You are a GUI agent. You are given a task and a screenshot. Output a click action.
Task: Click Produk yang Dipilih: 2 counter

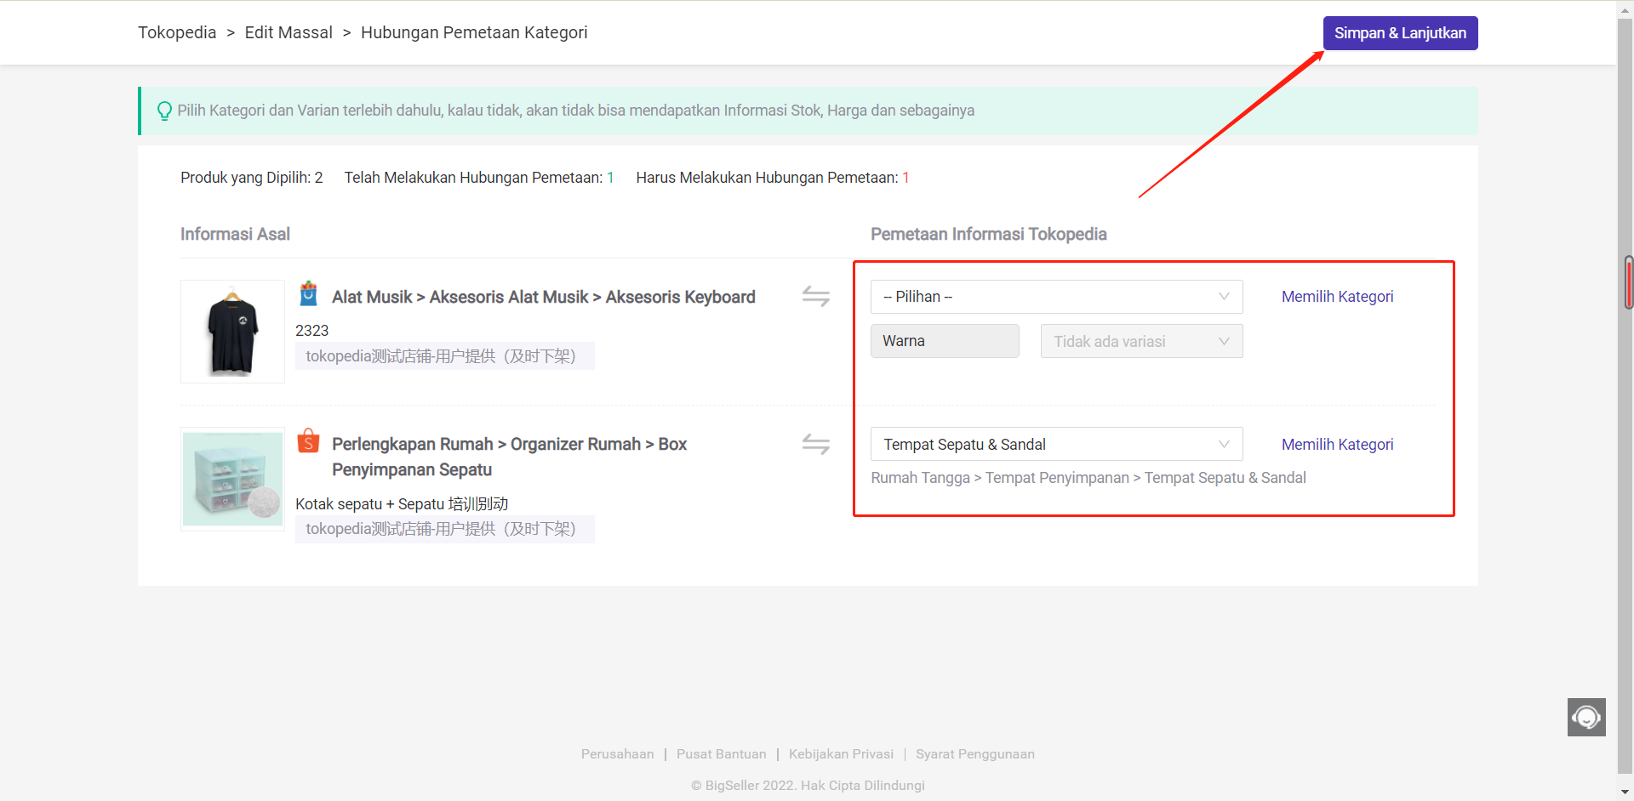tap(252, 178)
